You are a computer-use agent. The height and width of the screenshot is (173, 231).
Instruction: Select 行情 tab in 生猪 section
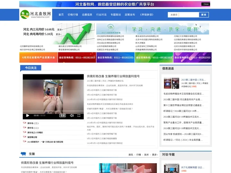click(139, 155)
